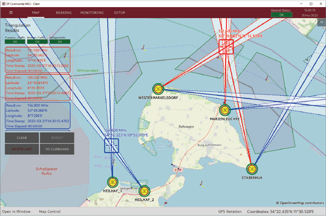This screenshot has width=326, height=216.
Task: Select the WESTERMARKELSDORF station icon
Action: coord(158,89)
